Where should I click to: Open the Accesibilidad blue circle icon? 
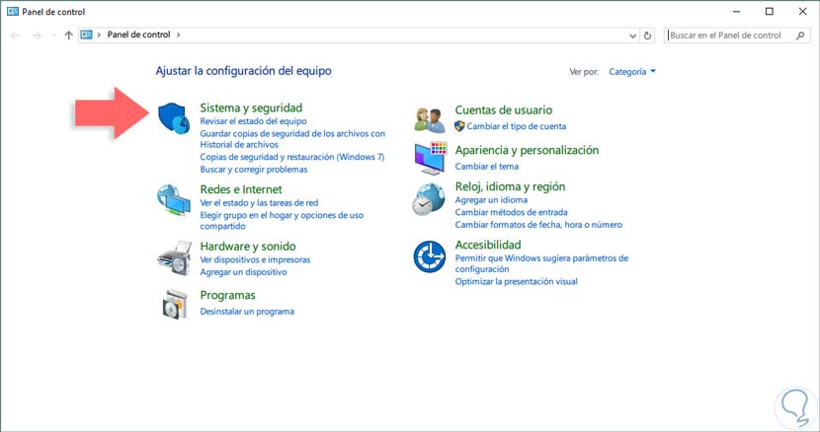[x=430, y=256]
